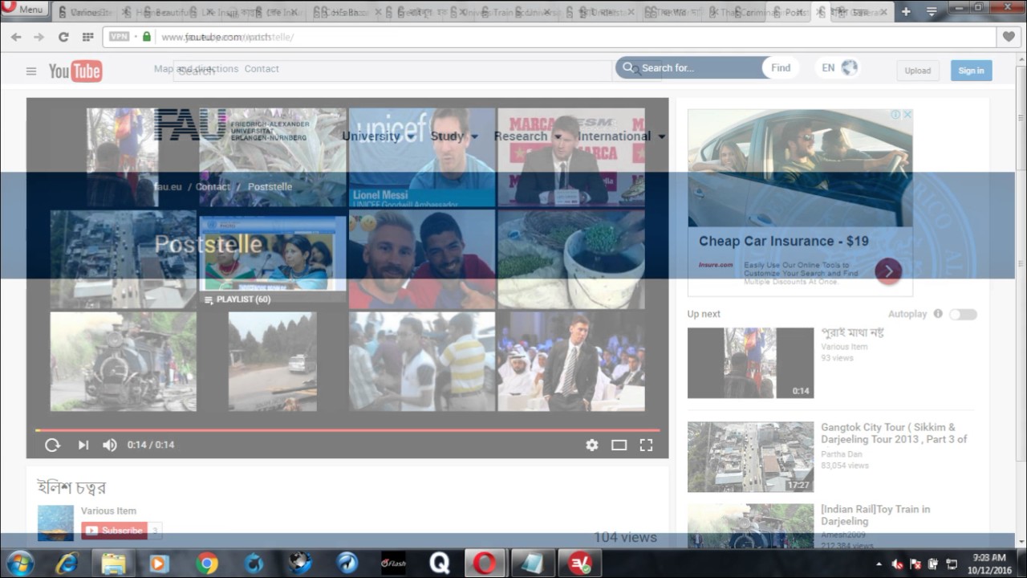
Task: Click the browser address bar
Action: point(548,37)
